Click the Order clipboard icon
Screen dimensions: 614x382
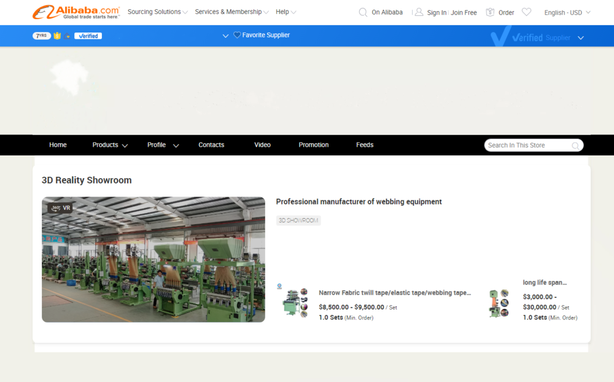point(490,12)
